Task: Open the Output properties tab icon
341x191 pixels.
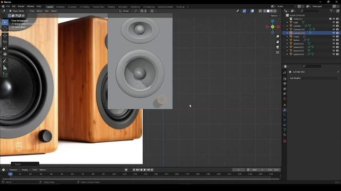Action: 285,84
